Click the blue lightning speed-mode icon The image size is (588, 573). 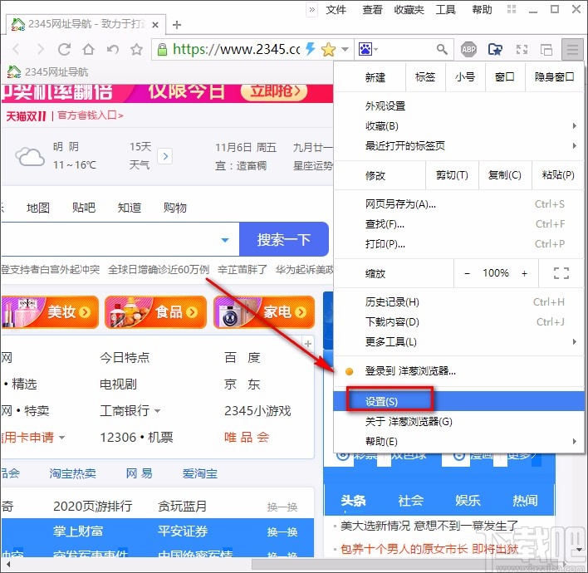point(311,49)
